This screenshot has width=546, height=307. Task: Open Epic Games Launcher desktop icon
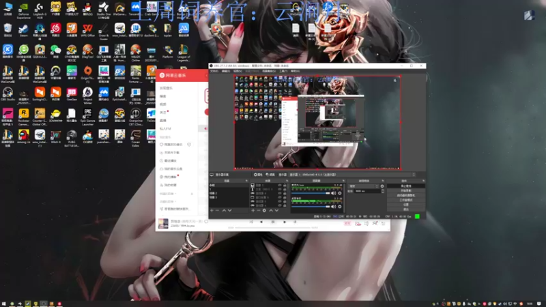tap(88, 117)
